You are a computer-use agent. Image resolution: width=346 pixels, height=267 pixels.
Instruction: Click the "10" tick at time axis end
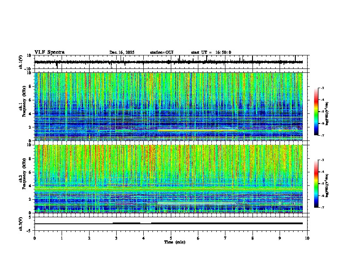307,238
